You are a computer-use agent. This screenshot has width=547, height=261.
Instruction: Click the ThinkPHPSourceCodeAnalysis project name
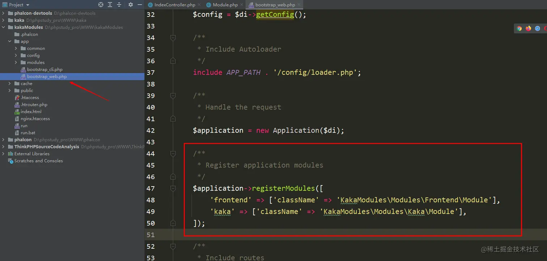(x=47, y=147)
